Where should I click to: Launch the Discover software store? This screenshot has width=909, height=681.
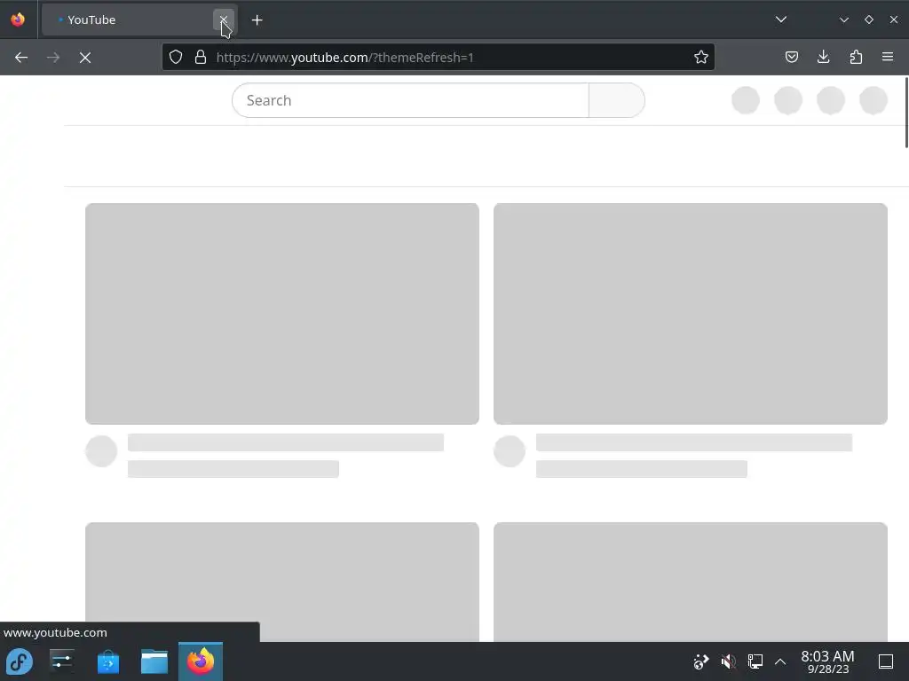pyautogui.click(x=107, y=661)
